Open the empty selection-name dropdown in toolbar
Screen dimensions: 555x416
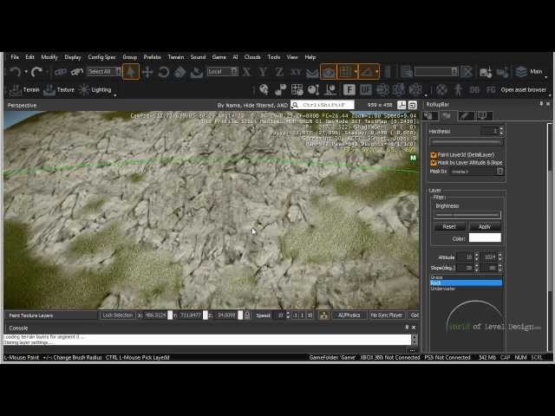point(437,72)
